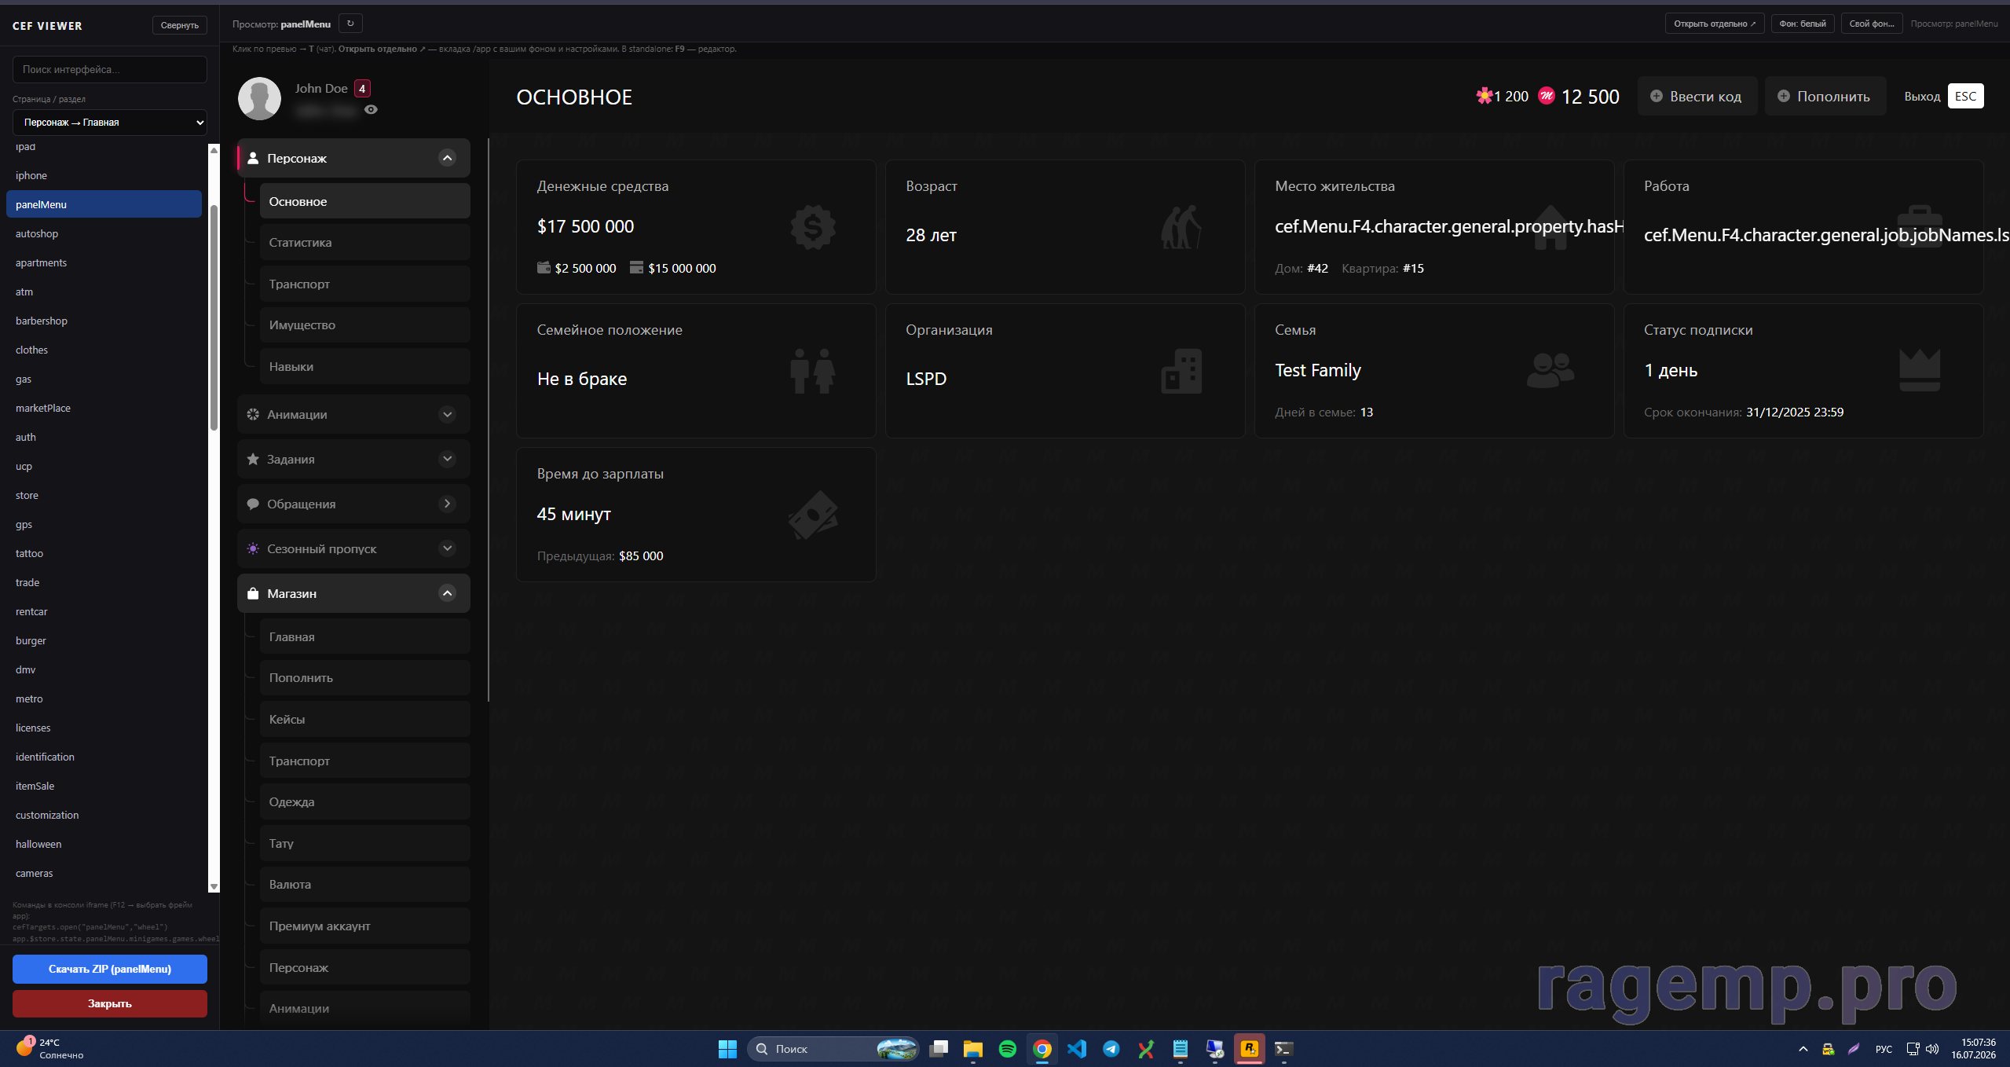Click the Поиск интерфейса search field

[110, 69]
